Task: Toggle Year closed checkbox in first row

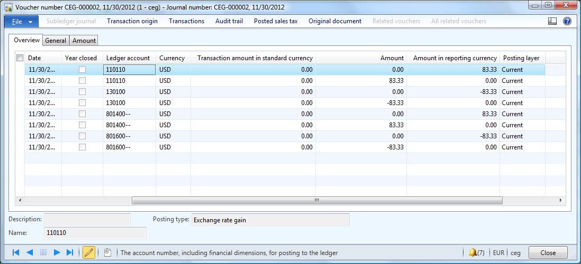Action: tap(82, 70)
